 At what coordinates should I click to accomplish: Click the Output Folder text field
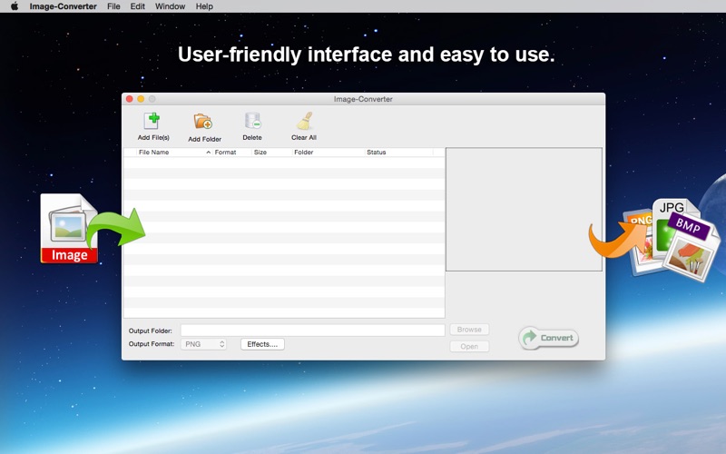click(x=312, y=330)
